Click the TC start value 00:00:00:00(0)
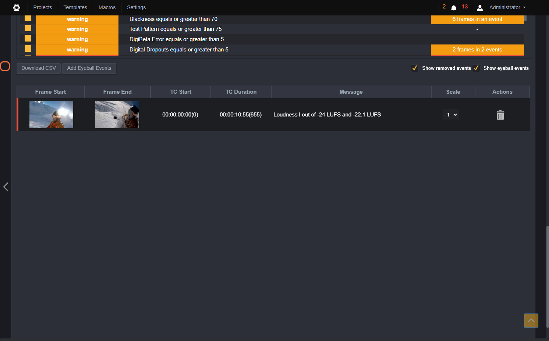The width and height of the screenshot is (549, 341). (180, 115)
